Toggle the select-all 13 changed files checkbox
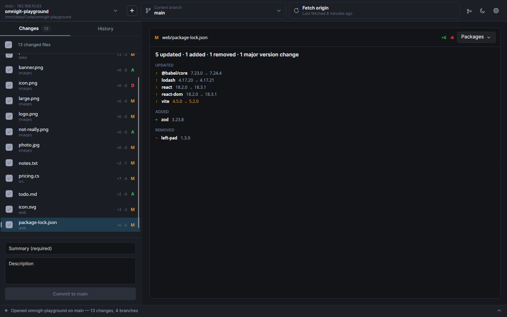Screen dimensions: 507x317 point(8,45)
